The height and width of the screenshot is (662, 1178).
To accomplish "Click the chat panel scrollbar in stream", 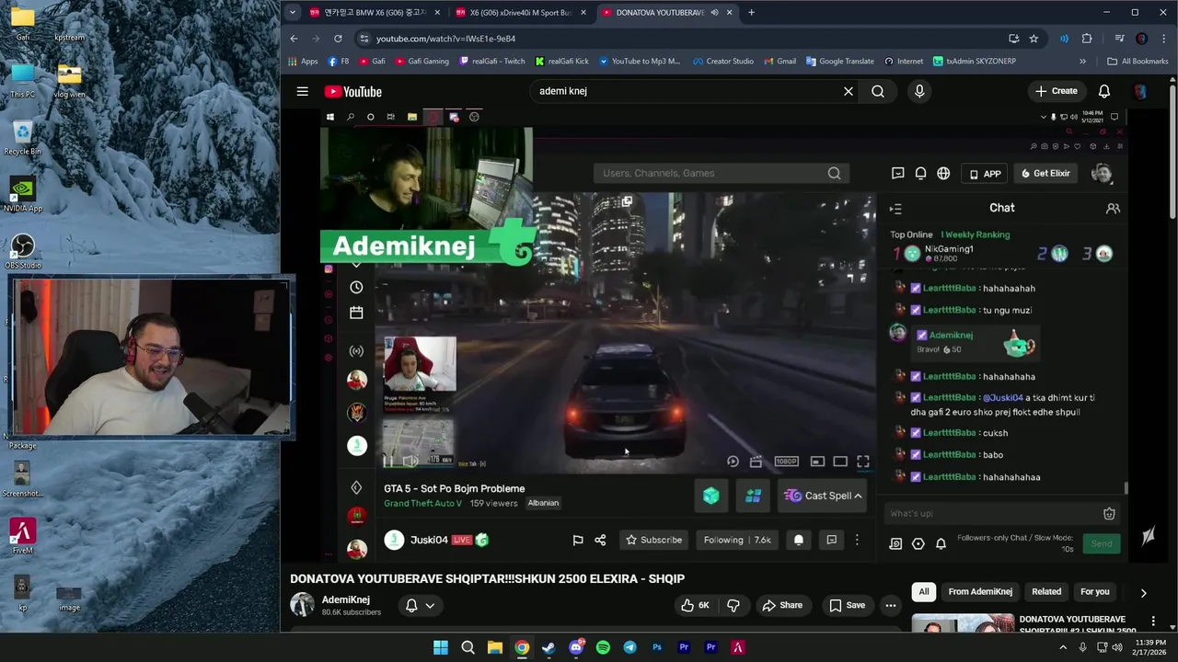I will pyautogui.click(x=1126, y=488).
